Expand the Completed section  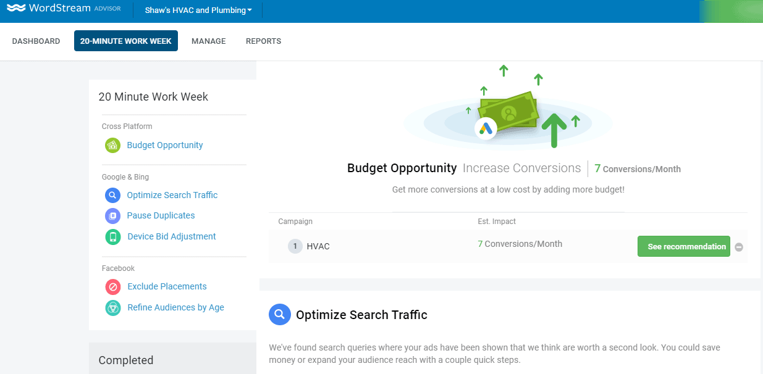pos(126,360)
